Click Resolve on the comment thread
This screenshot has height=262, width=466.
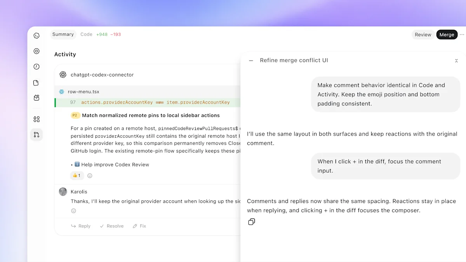click(x=111, y=226)
